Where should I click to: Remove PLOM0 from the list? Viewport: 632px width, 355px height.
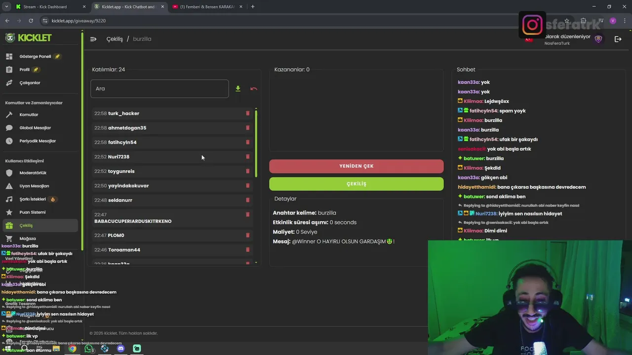[x=248, y=235]
